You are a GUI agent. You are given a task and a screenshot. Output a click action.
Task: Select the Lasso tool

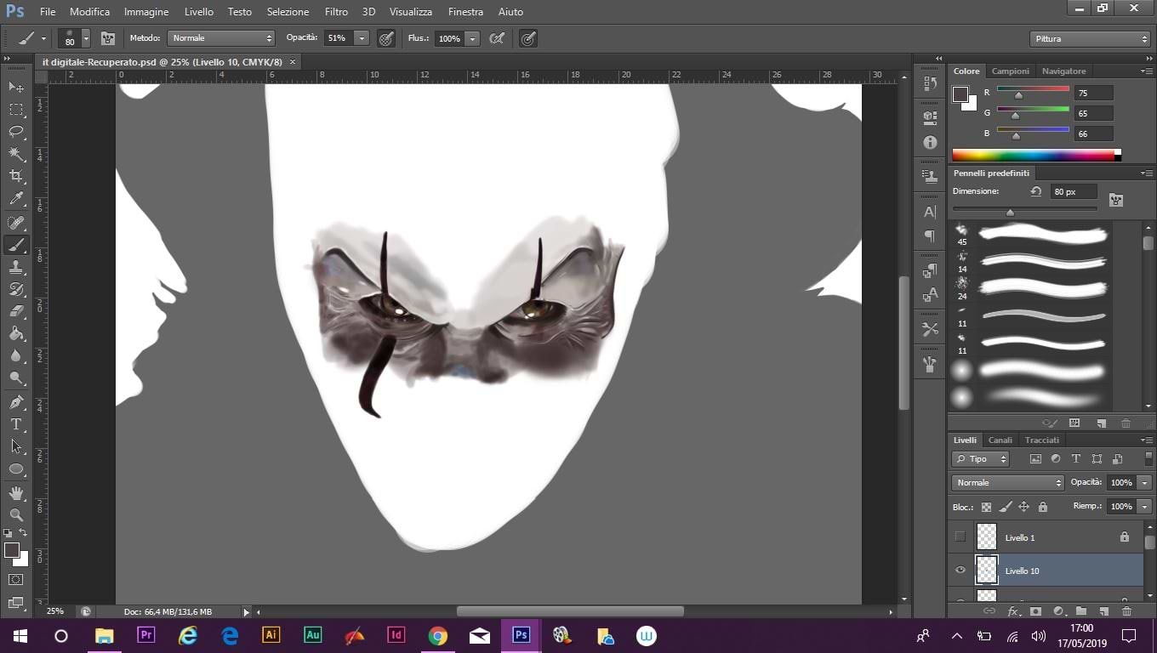pyautogui.click(x=16, y=132)
